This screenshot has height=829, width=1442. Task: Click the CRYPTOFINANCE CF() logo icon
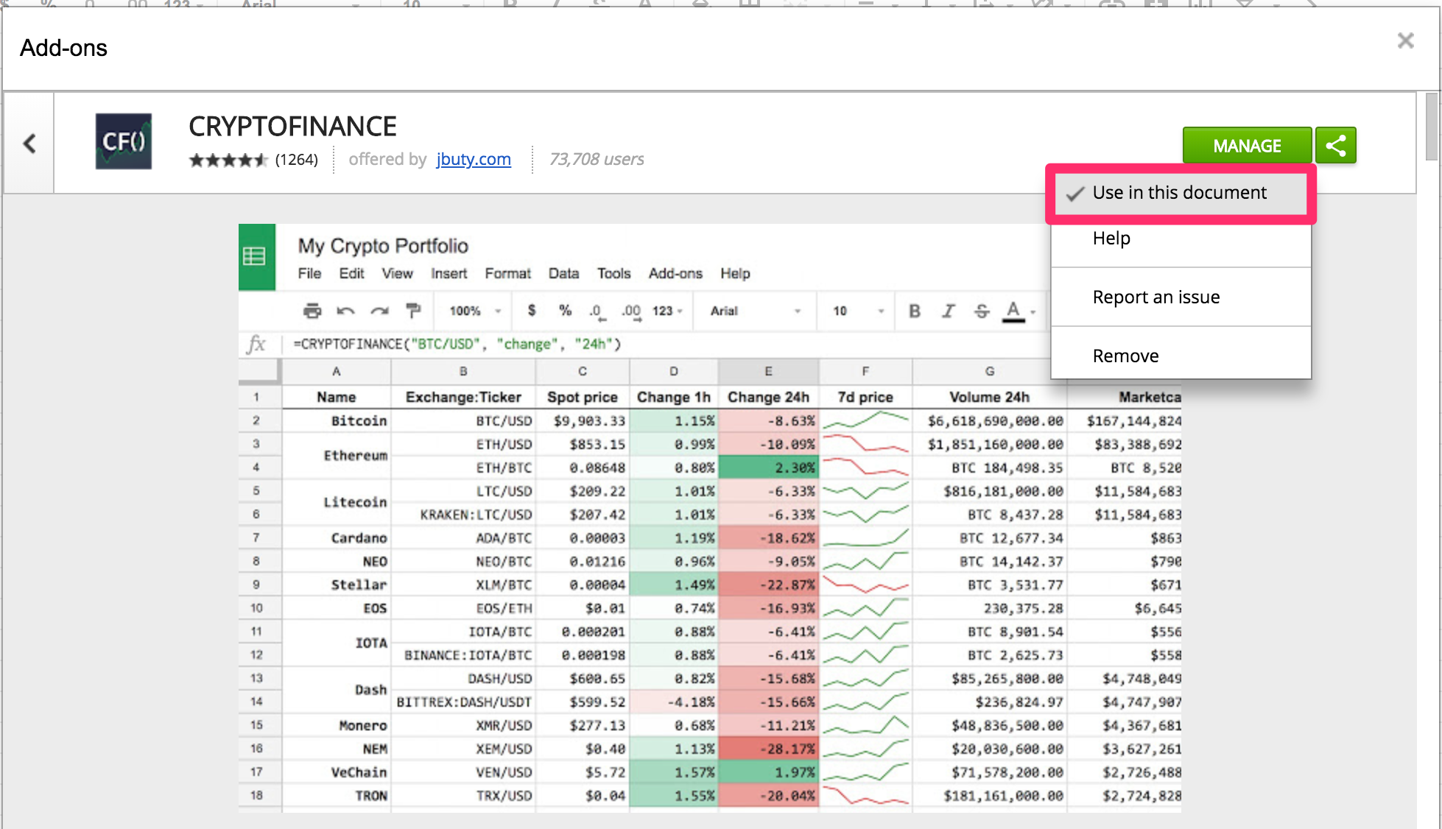click(x=124, y=141)
